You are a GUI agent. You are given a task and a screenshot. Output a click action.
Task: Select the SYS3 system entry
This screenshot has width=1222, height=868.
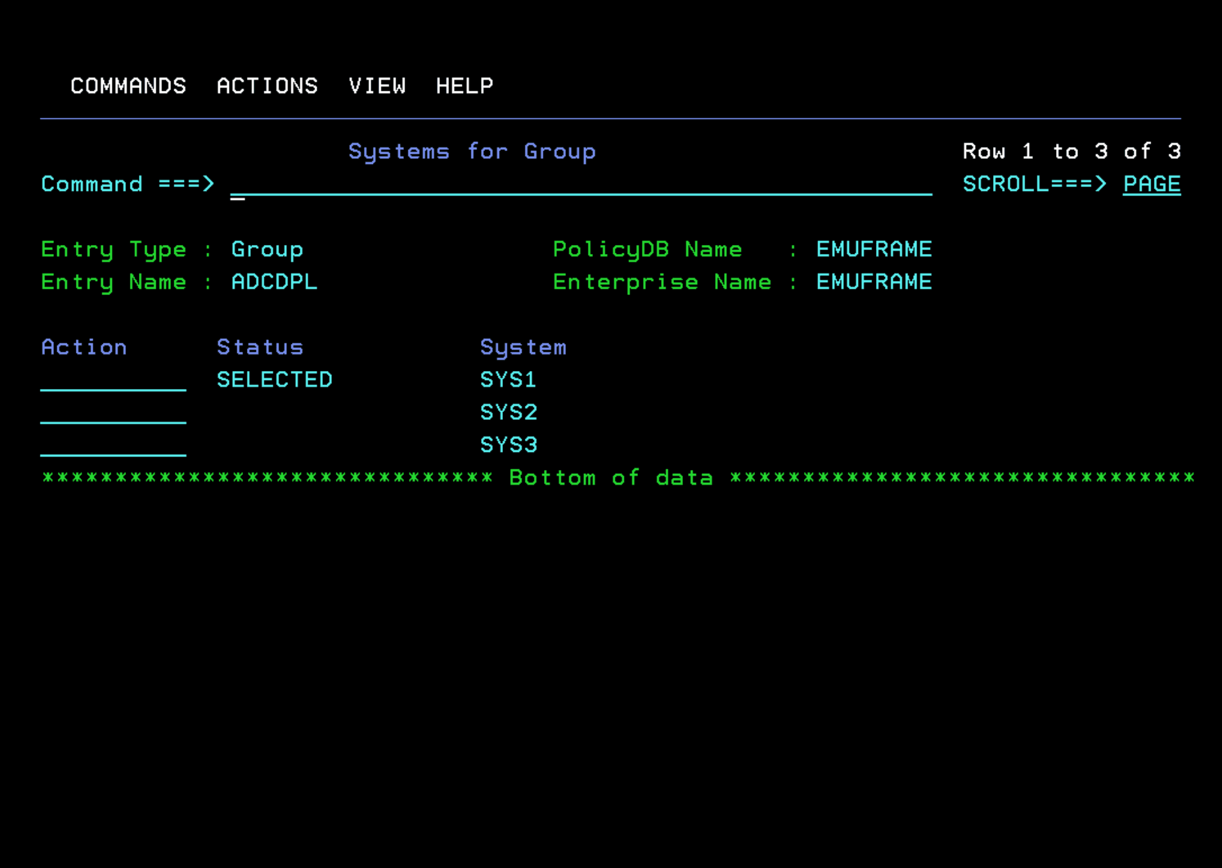(508, 444)
